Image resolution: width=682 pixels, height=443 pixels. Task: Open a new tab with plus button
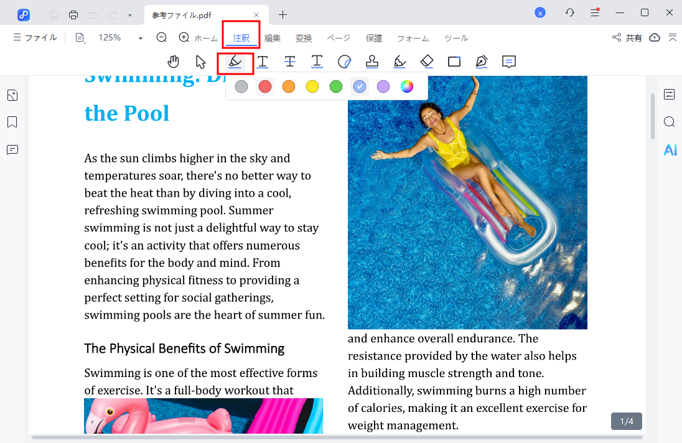coord(283,14)
